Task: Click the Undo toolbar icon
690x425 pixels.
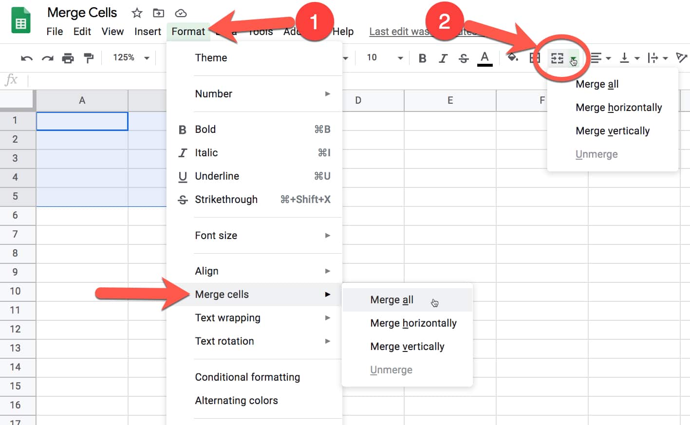Action: [26, 58]
